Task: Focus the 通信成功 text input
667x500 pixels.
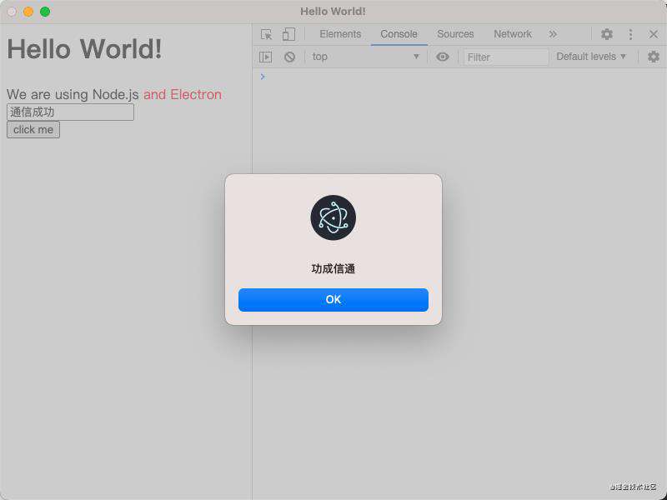Action: 70,112
